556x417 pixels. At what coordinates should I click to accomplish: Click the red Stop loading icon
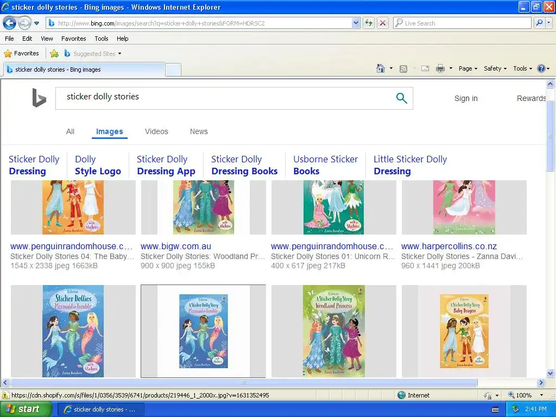point(383,23)
